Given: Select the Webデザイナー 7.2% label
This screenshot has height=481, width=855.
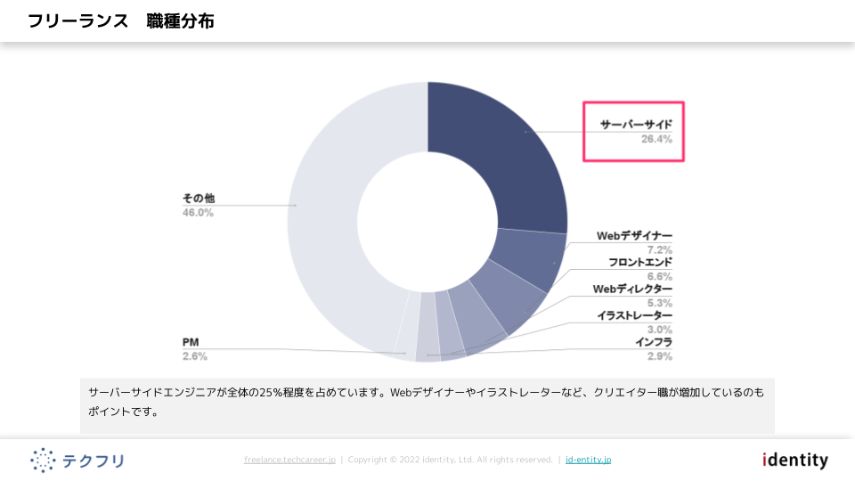Looking at the screenshot, I should (634, 242).
